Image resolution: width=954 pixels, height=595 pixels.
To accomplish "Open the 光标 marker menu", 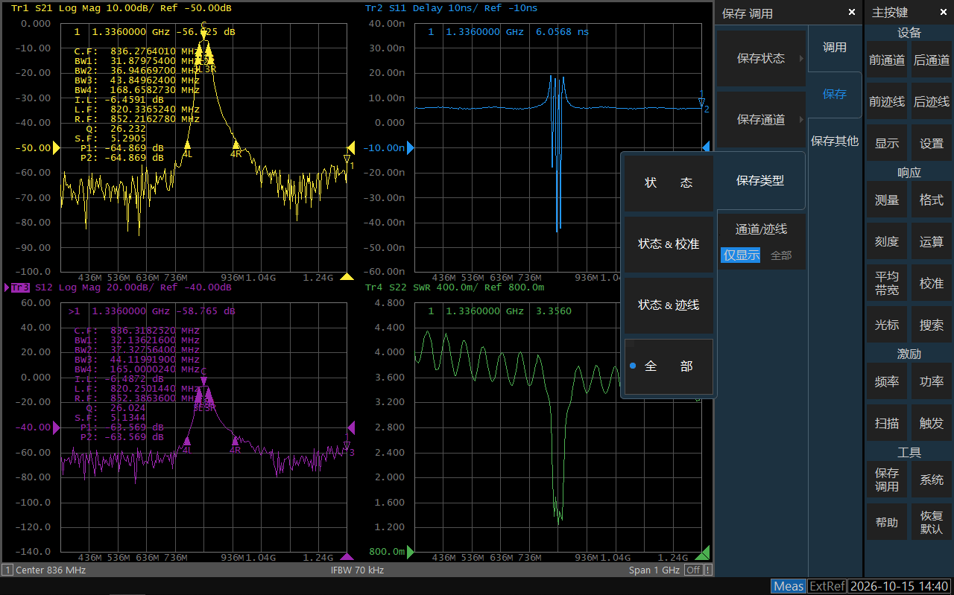I will (x=887, y=325).
